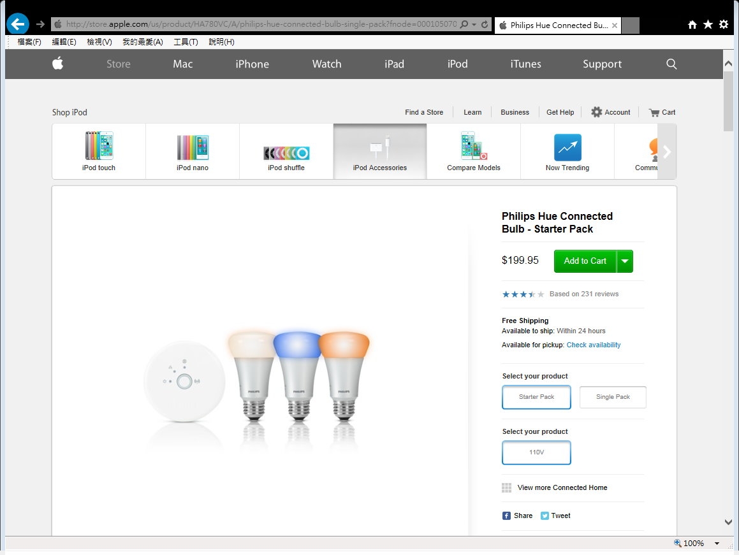
Task: Open Compare Models icon
Action: point(474,145)
